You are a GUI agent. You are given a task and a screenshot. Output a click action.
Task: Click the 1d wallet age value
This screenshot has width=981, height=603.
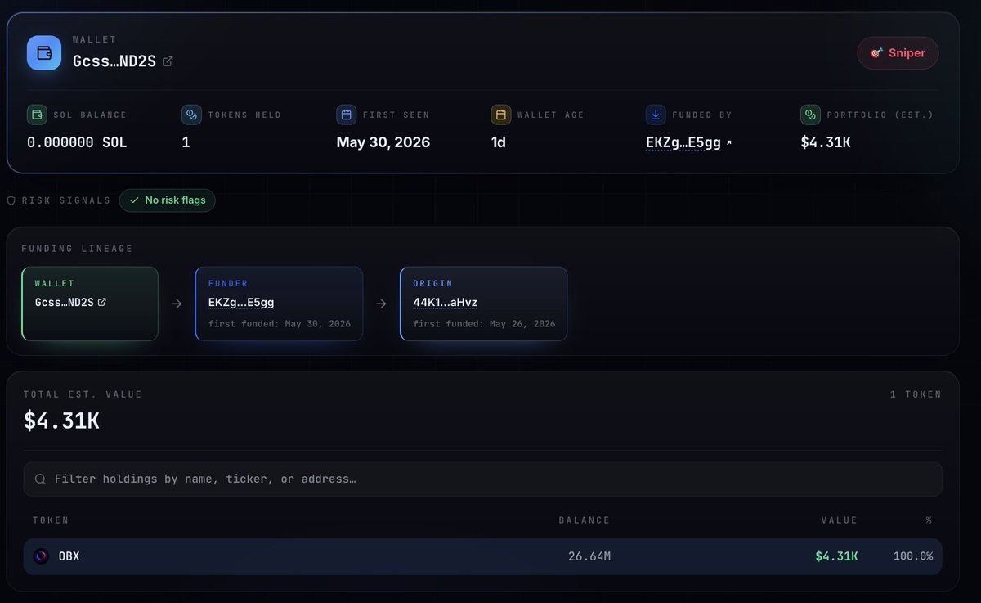[x=499, y=142]
